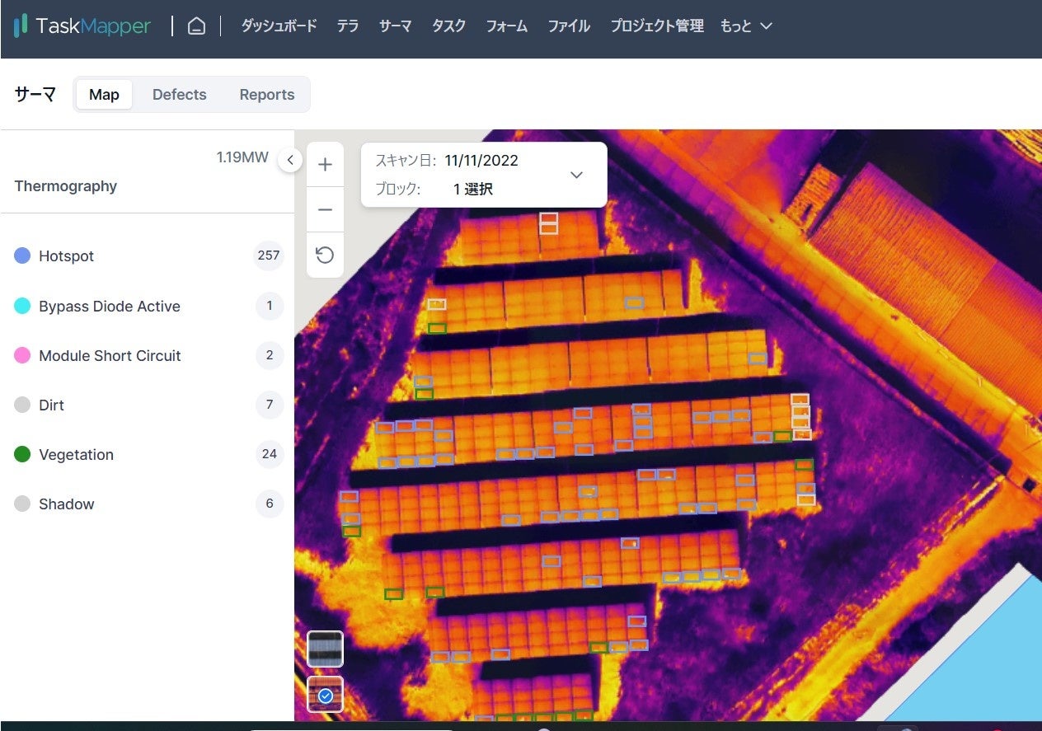Click the Thermography heading
Viewport: 1042px width, 731px height.
click(66, 186)
